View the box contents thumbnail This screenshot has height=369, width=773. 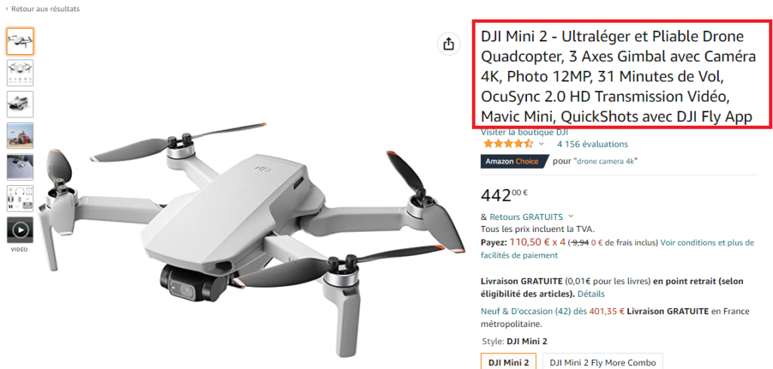click(20, 199)
